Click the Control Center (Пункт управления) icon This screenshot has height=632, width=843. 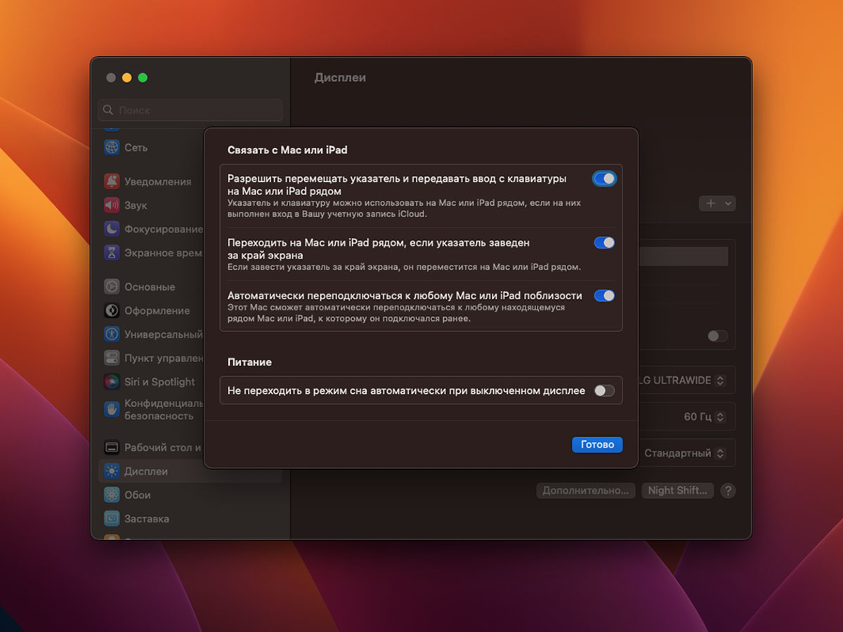[x=112, y=358]
